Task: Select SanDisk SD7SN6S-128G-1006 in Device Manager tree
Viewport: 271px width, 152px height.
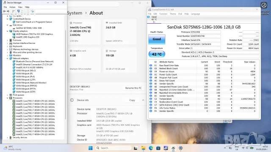Action: click(x=29, y=28)
